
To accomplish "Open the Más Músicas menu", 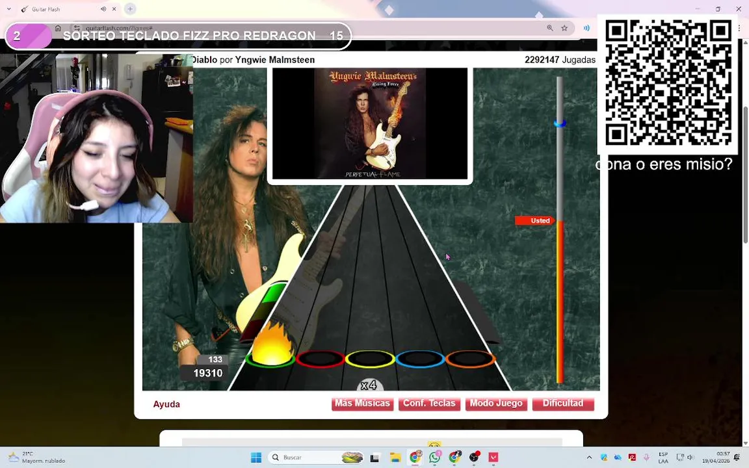I will pyautogui.click(x=363, y=404).
